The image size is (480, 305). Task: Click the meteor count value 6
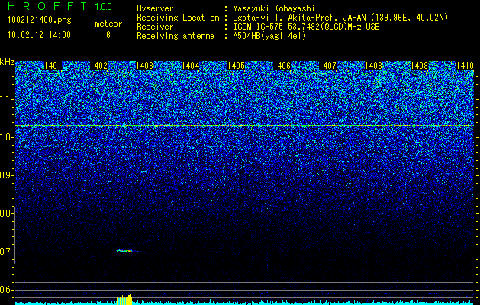(x=108, y=35)
